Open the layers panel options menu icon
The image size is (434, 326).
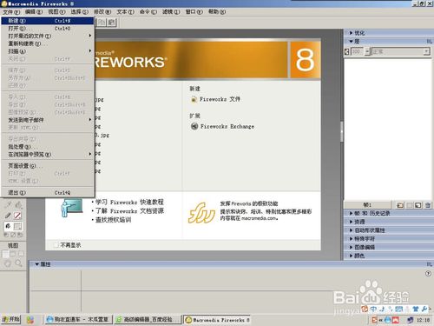[x=429, y=42]
